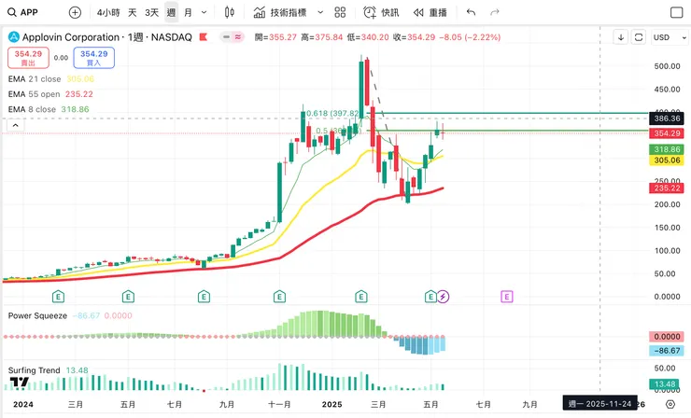
Task: Select the 月 monthly timeframe
Action: click(x=189, y=12)
